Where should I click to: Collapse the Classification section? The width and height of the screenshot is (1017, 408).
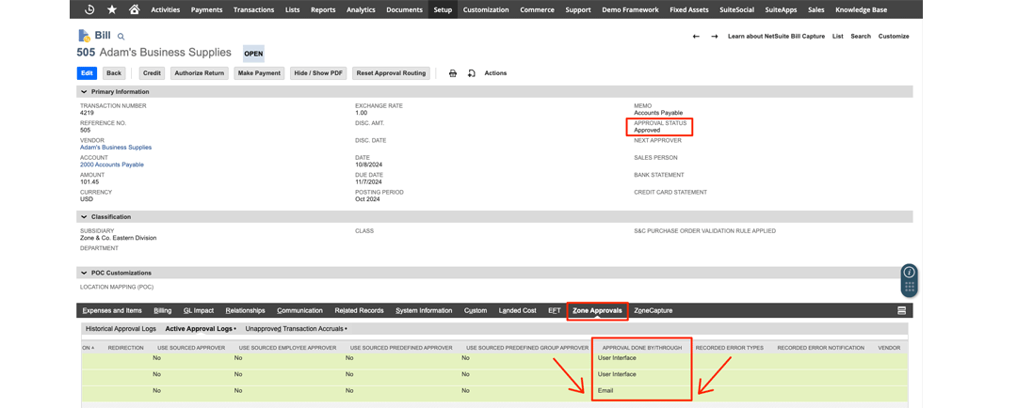point(85,217)
